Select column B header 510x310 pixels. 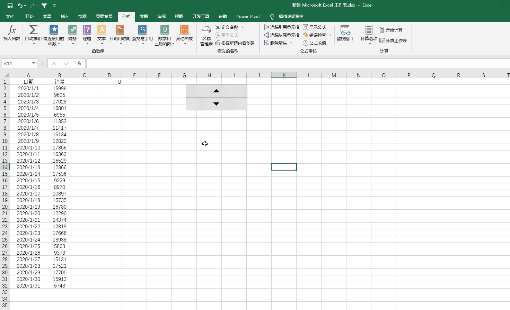(x=60, y=75)
